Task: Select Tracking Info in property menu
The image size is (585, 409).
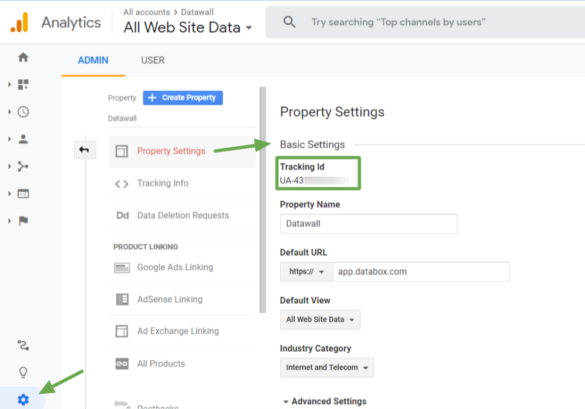Action: point(163,183)
